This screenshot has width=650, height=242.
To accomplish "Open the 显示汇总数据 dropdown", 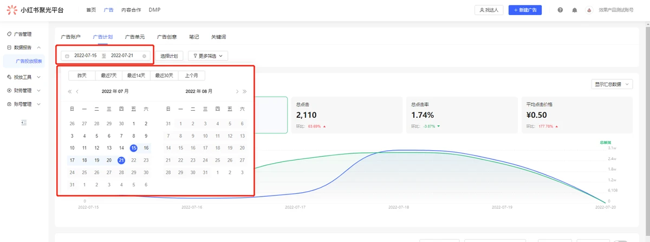I will point(613,84).
